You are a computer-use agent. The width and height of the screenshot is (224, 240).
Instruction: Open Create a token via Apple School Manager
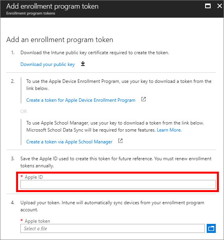click(x=69, y=142)
